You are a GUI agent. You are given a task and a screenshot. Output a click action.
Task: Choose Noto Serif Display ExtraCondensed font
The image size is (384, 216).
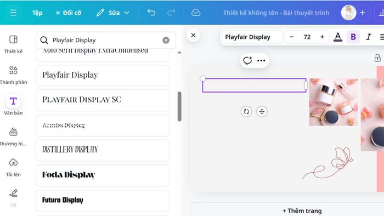(x=103, y=55)
